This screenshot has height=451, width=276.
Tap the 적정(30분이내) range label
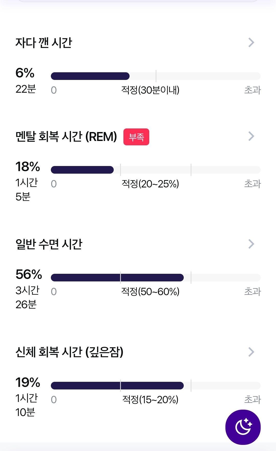tap(150, 90)
